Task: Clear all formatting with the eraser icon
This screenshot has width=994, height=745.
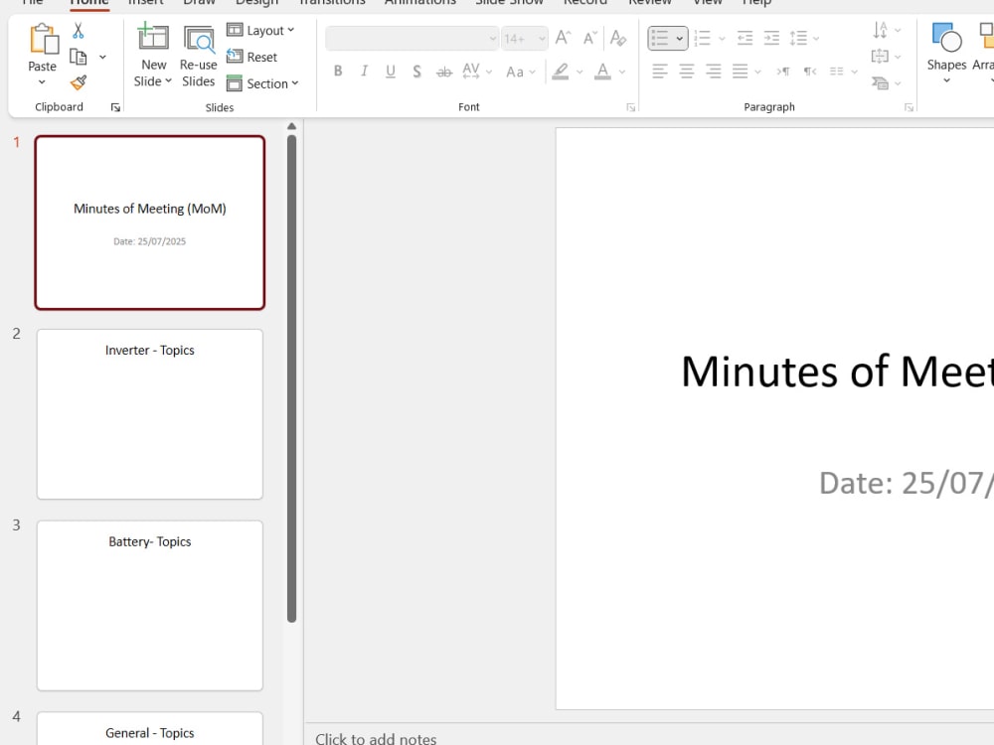Action: (618, 38)
